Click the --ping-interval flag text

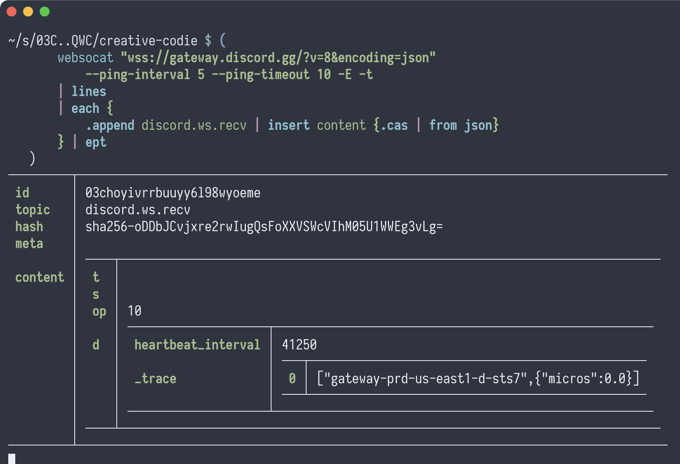coord(137,75)
